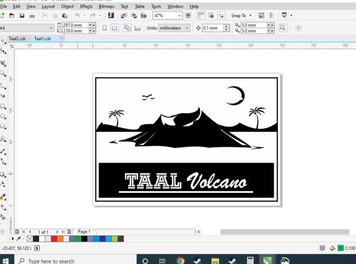Screen dimensions: 356x264
Task: Open the Snap To dropdown
Action: pyautogui.click(x=241, y=15)
